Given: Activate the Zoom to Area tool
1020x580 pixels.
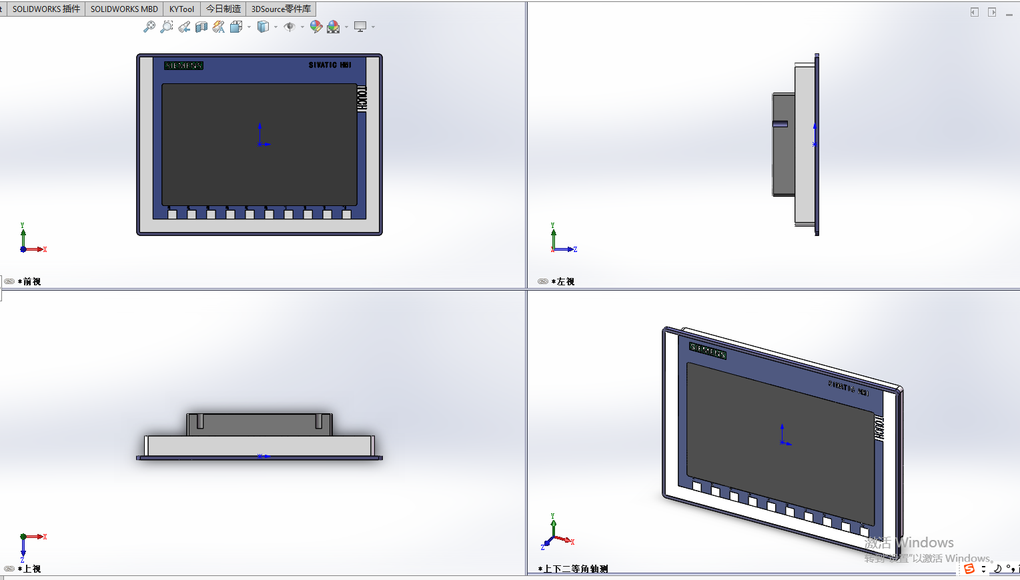Looking at the screenshot, I should point(167,27).
